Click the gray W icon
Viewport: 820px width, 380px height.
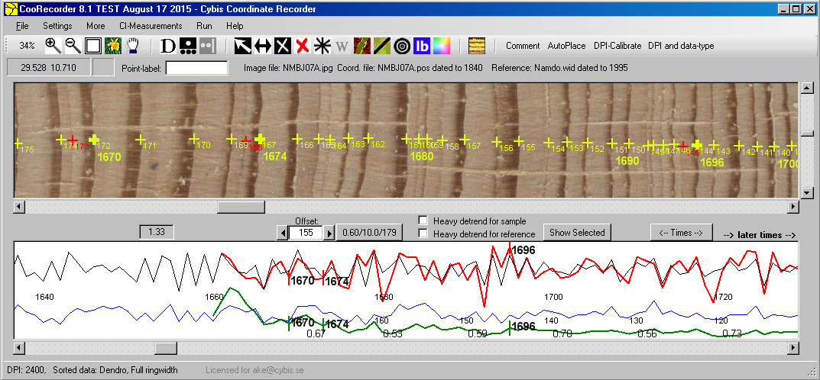click(342, 46)
